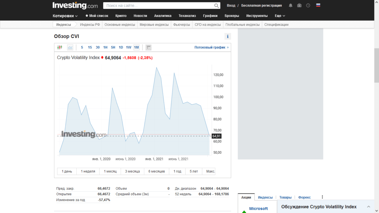Click the site search input field

tap(158, 6)
